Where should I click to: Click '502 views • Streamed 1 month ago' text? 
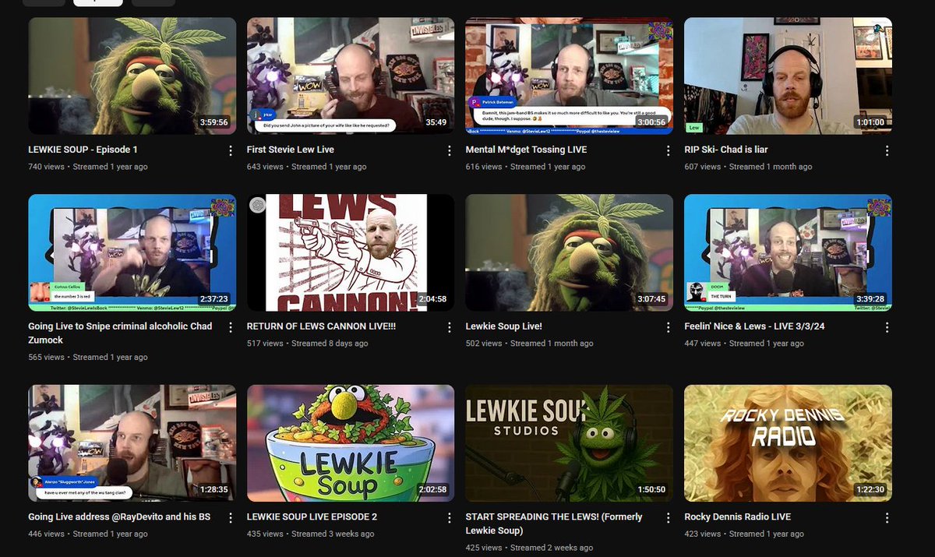coord(529,344)
